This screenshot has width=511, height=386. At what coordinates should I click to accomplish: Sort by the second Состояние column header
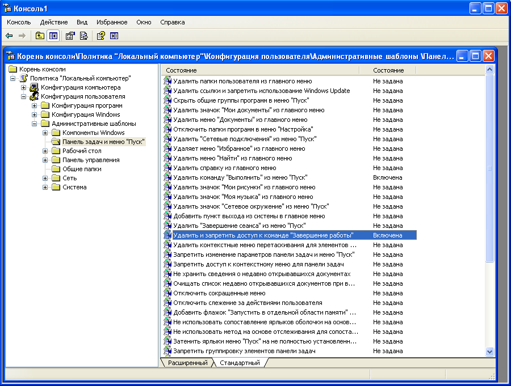(388, 70)
